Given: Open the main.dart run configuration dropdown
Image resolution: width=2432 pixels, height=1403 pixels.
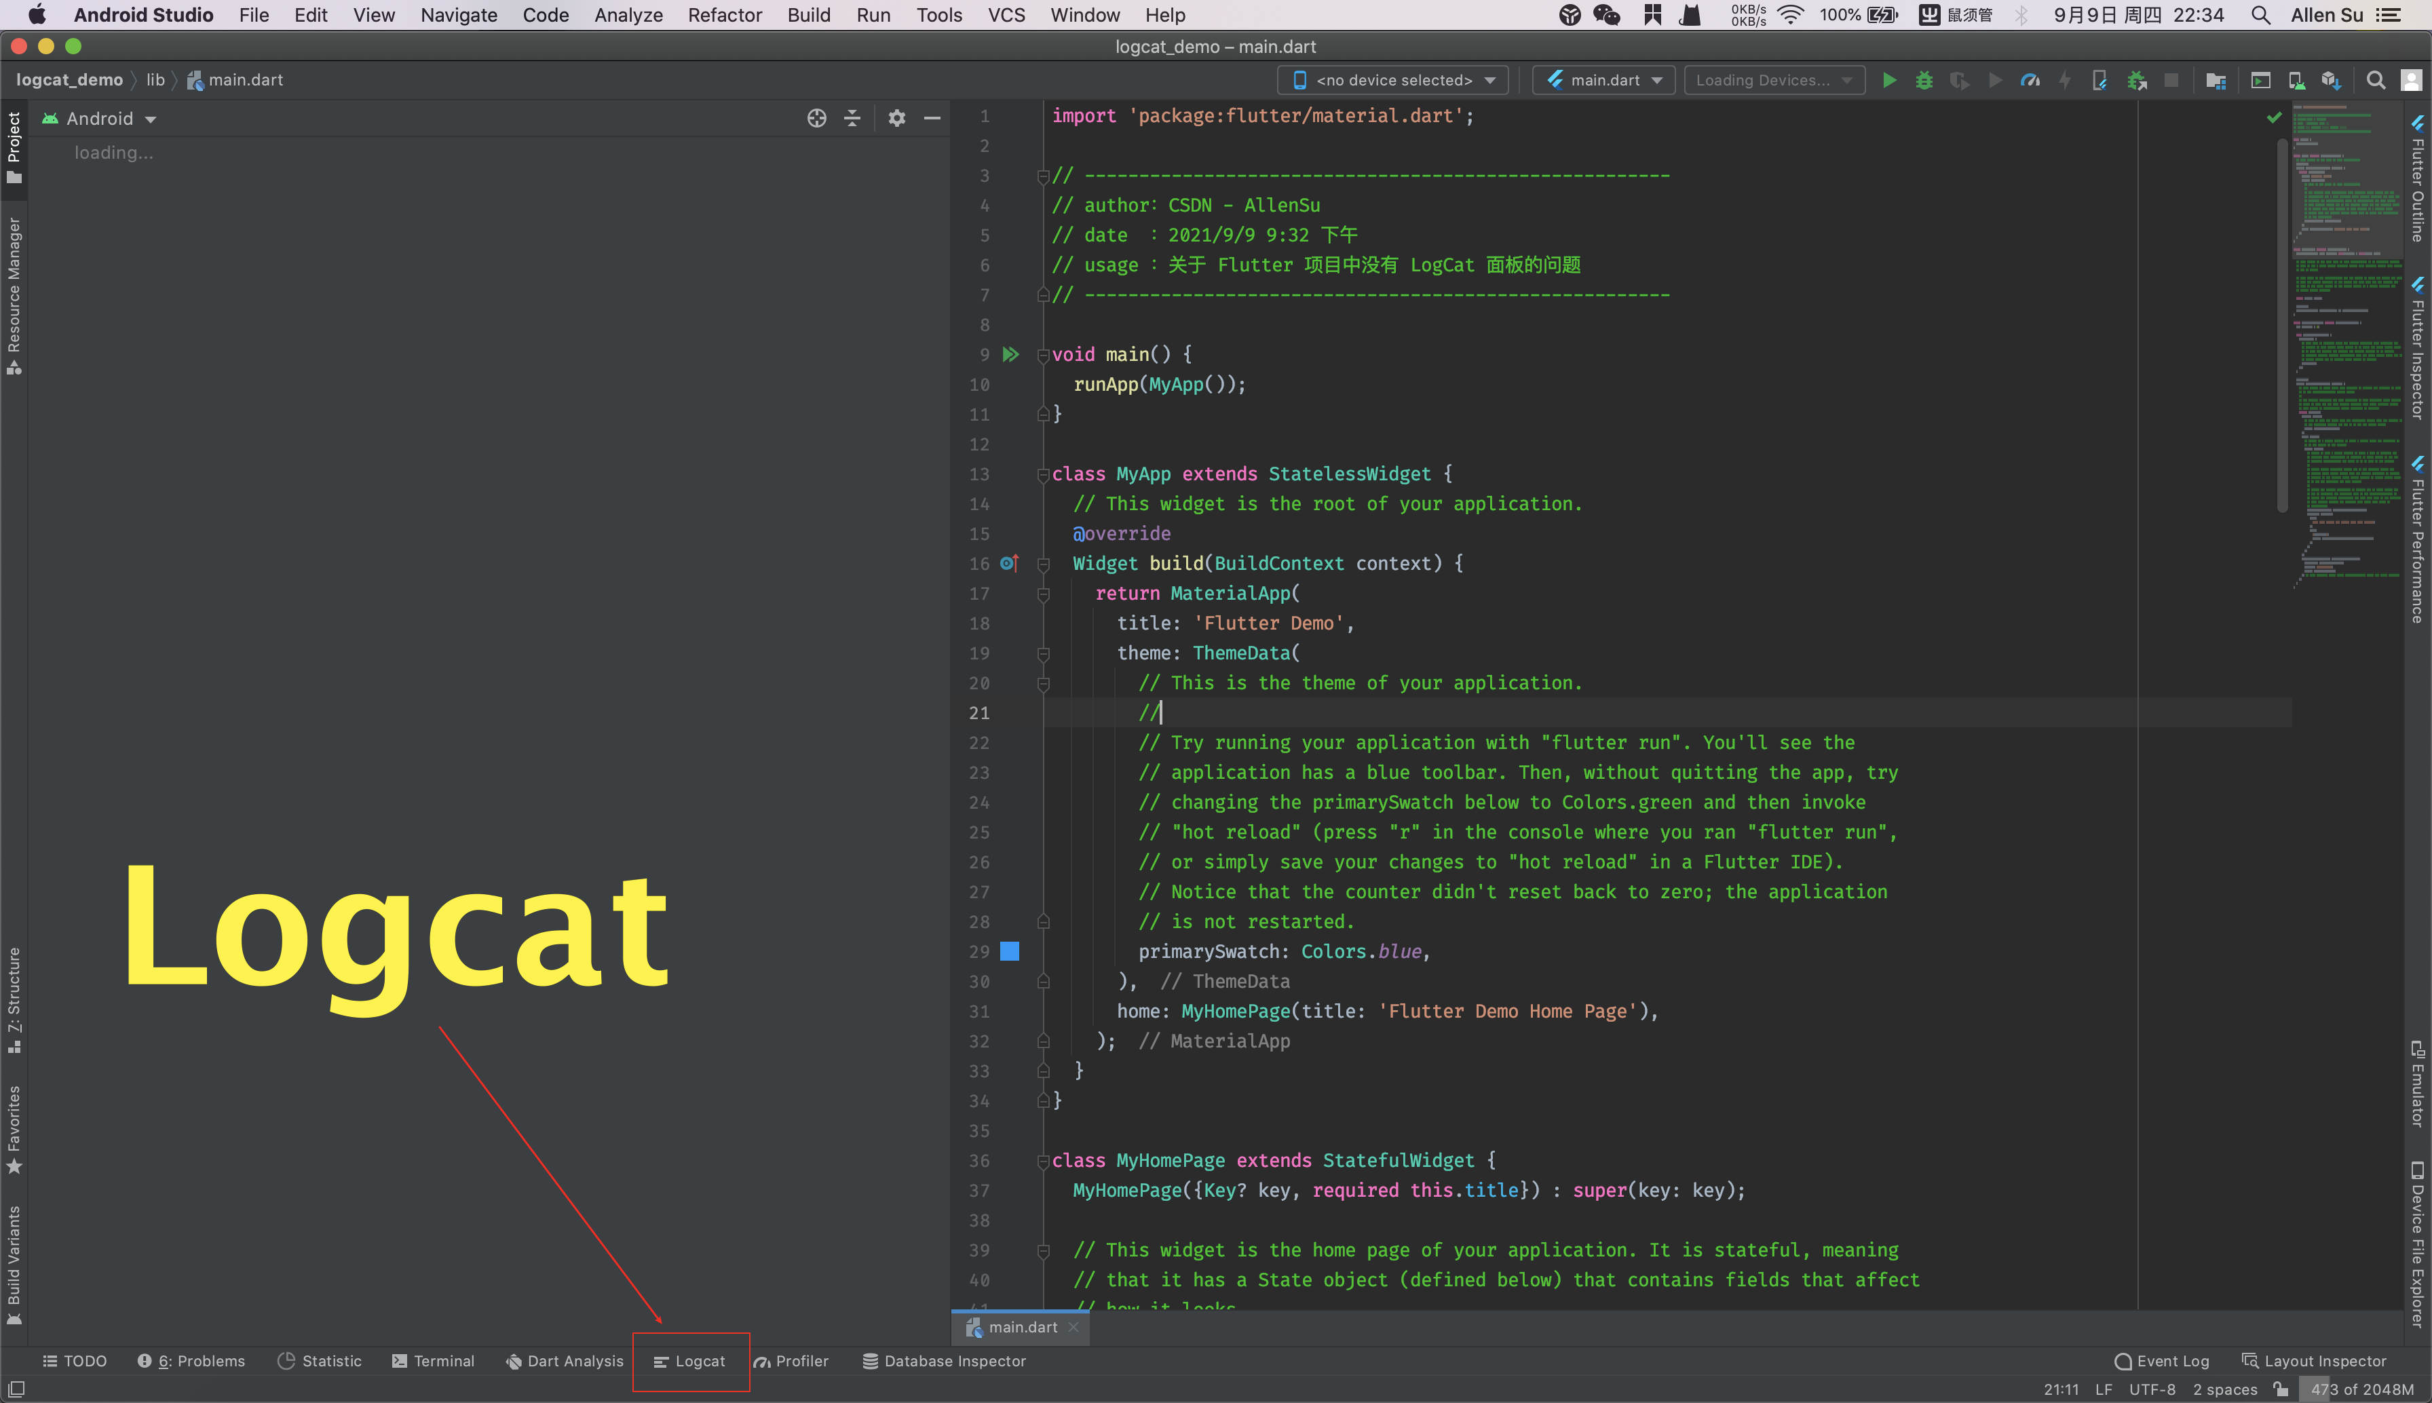Looking at the screenshot, I should 1603,80.
